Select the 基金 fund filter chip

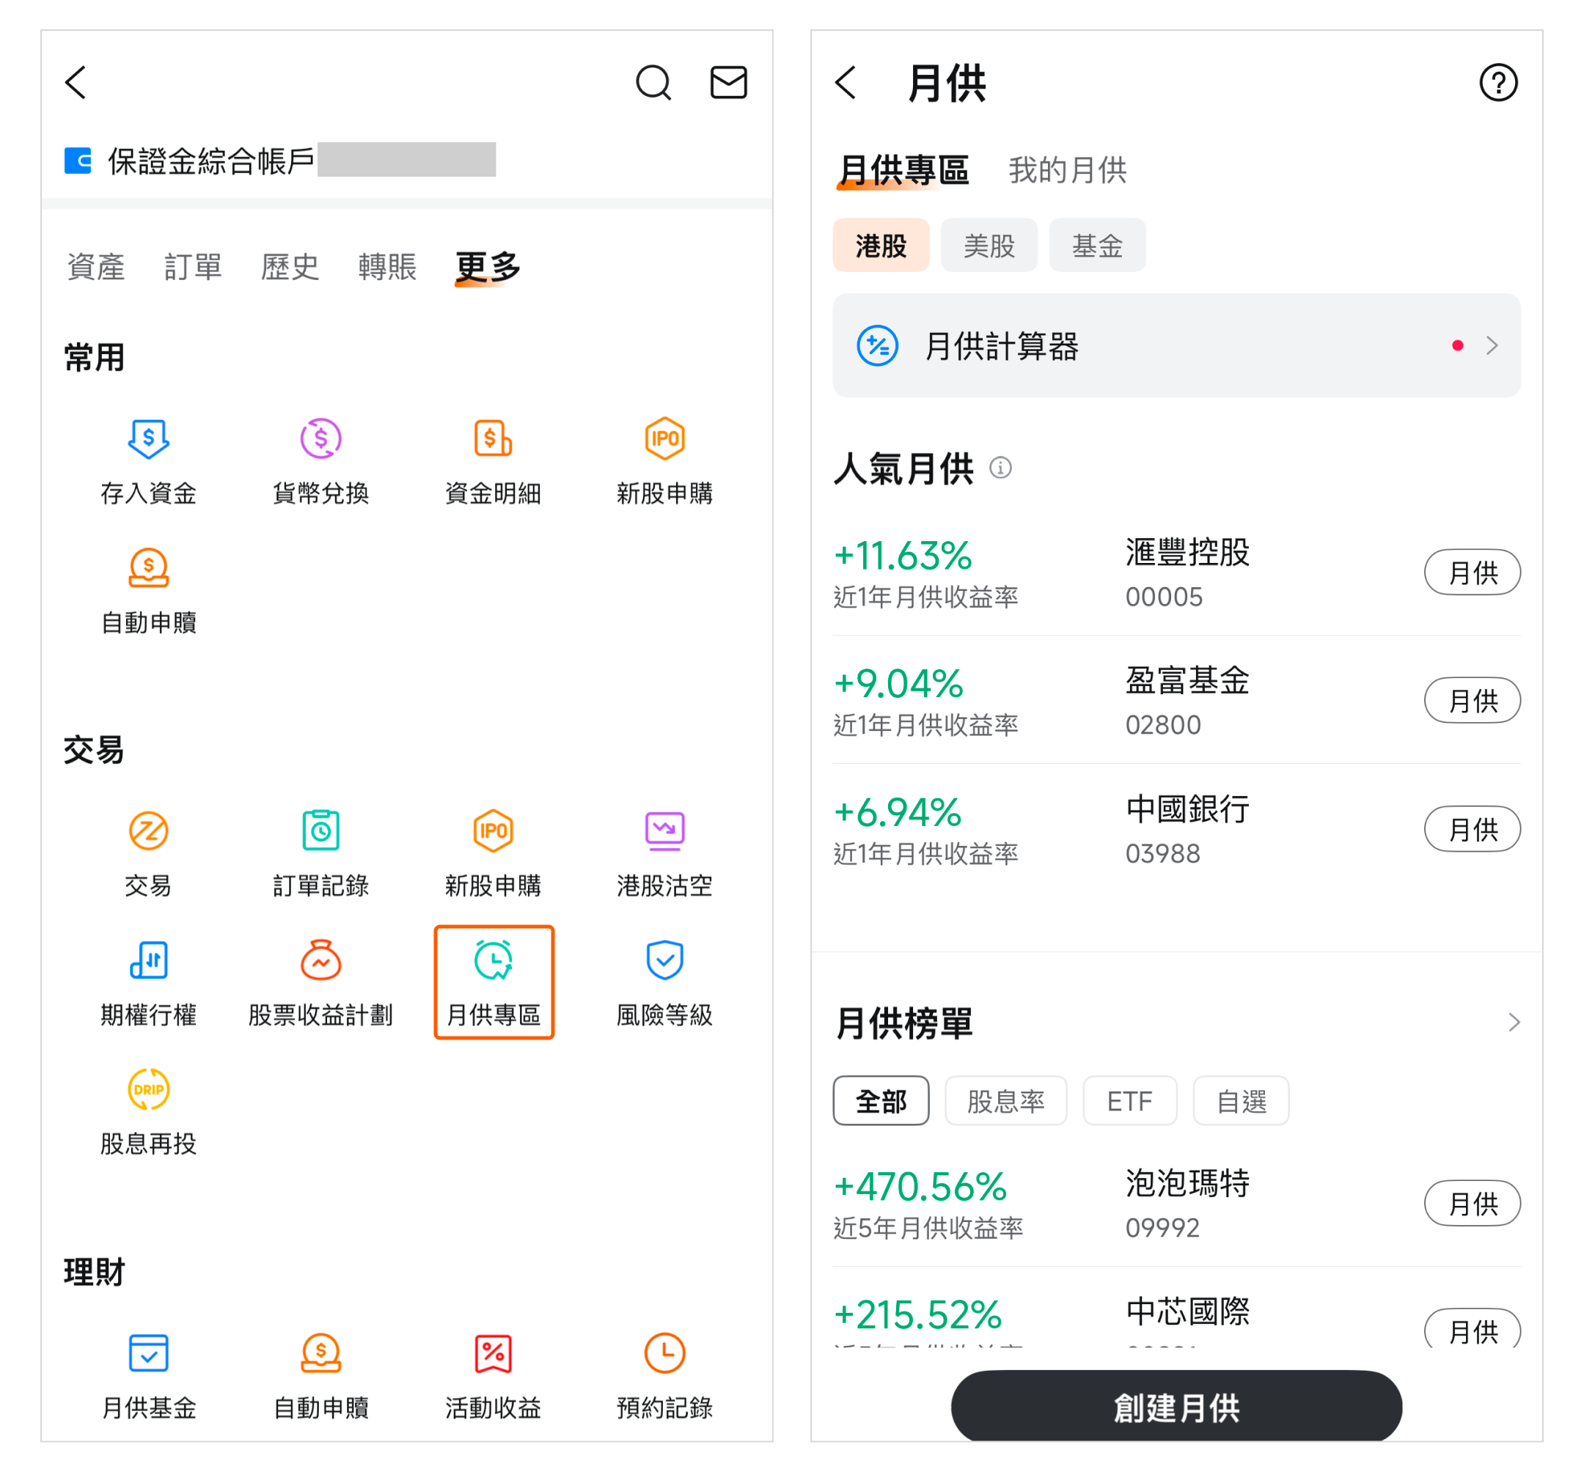(1097, 246)
